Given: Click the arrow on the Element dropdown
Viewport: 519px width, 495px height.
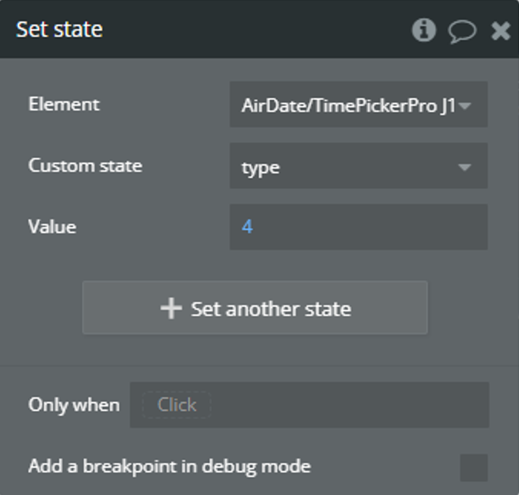Looking at the screenshot, I should [x=465, y=106].
